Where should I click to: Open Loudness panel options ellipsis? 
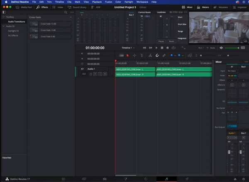(x=186, y=12)
